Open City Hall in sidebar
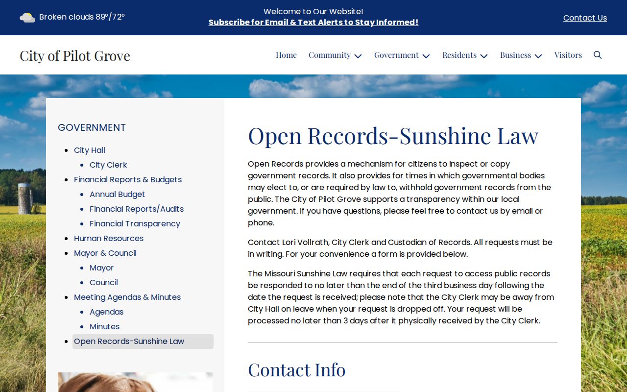The height and width of the screenshot is (392, 627). click(x=90, y=150)
